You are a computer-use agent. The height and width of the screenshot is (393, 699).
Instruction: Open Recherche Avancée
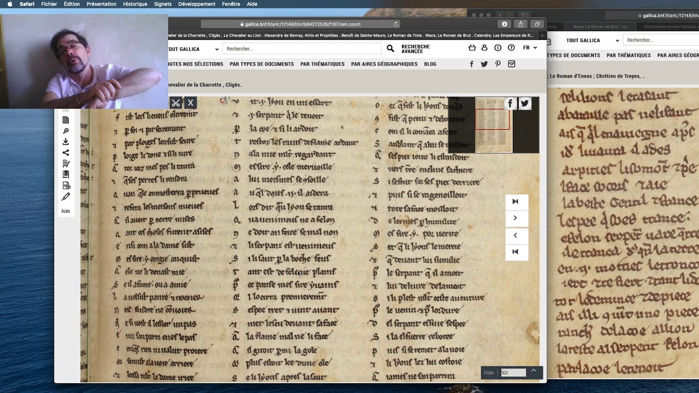[416, 49]
